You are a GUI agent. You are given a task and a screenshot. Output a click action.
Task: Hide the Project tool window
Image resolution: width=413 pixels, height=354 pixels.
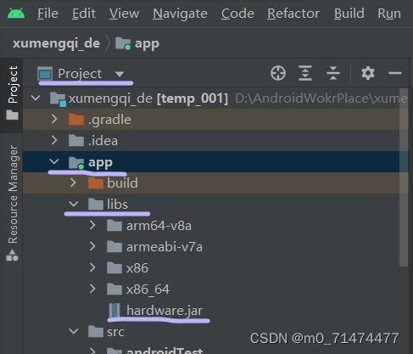coord(395,73)
